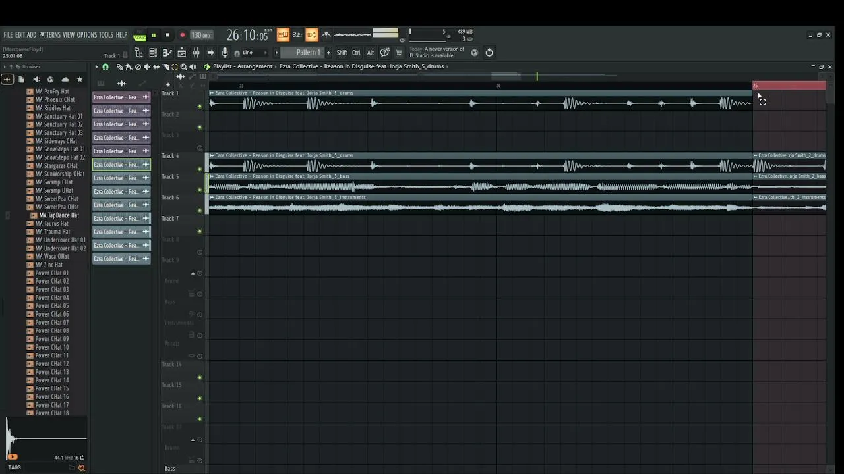844x474 pixels.
Task: Mute Track 2 with its green LED
Action: pyautogui.click(x=200, y=128)
